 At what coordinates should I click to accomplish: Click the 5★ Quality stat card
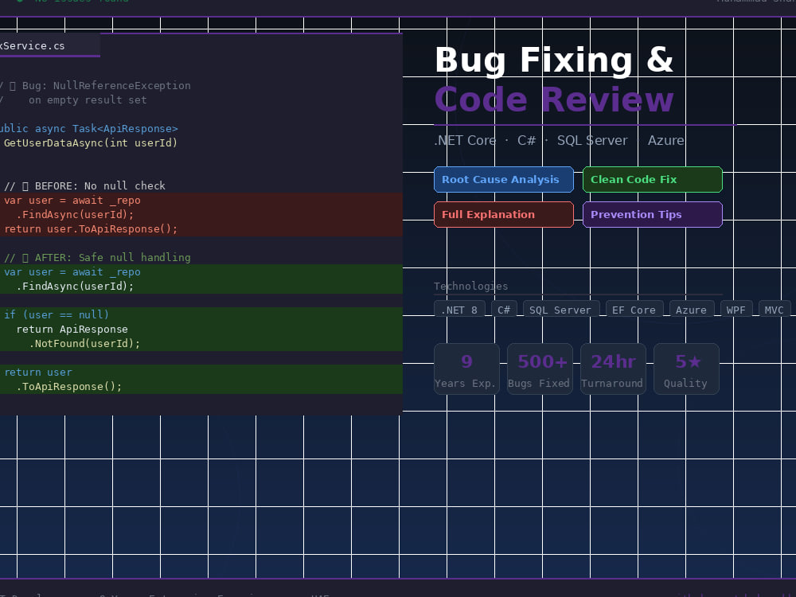click(686, 369)
